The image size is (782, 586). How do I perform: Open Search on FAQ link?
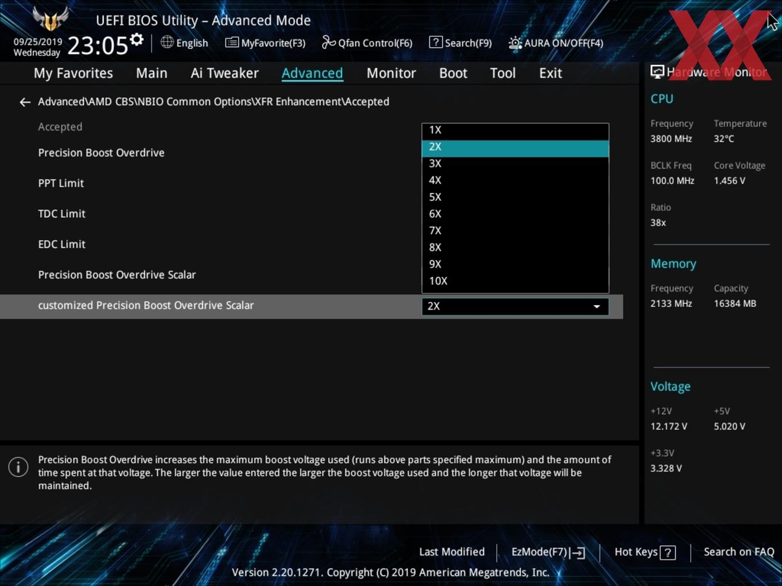coord(739,552)
